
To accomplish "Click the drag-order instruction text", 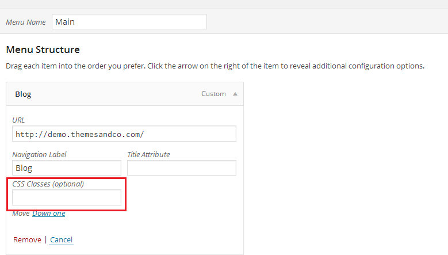I will (x=215, y=66).
